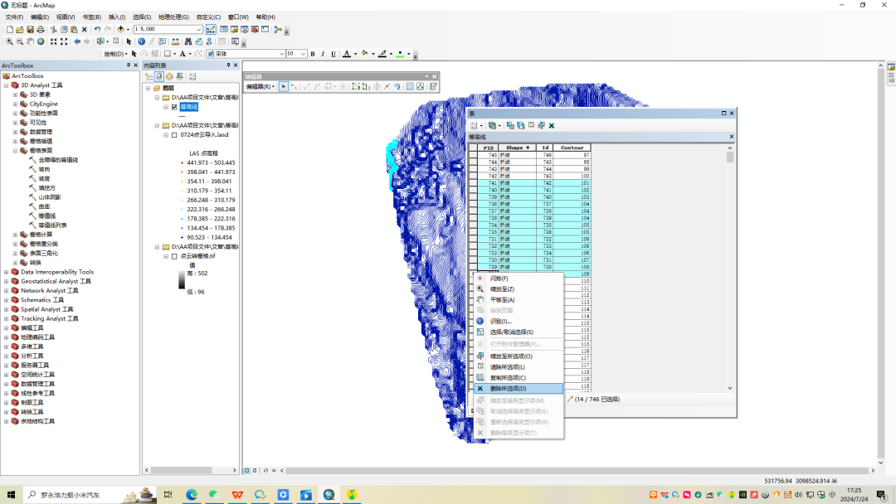Viewport: 896px width, 504px height.
Task: Click the Edit tool arrow in Editor toolbar
Action: (x=284, y=87)
